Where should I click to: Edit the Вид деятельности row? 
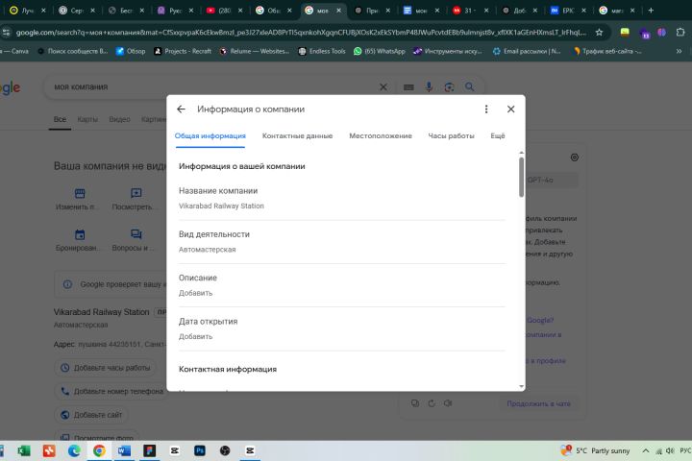pos(342,242)
